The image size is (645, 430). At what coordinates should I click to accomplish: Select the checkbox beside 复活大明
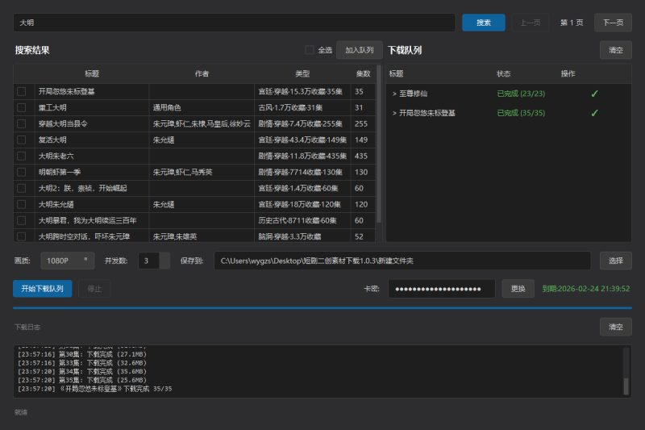pyautogui.click(x=22, y=140)
